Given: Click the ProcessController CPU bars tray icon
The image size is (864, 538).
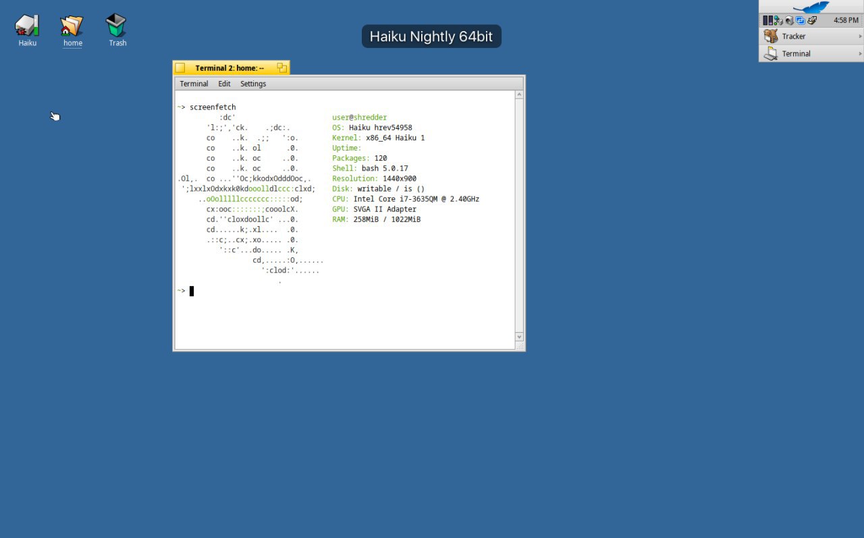Looking at the screenshot, I should tap(767, 20).
